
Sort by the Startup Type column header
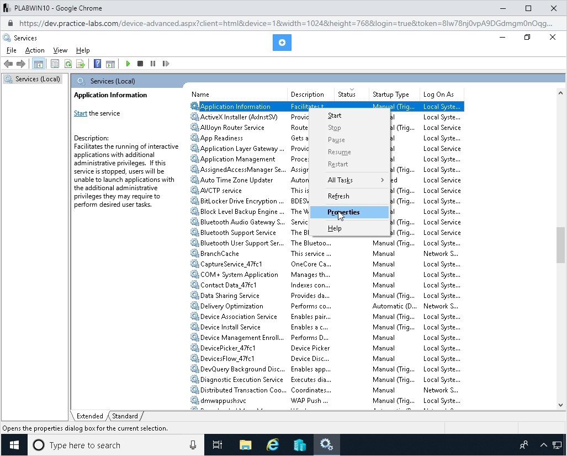pos(394,95)
